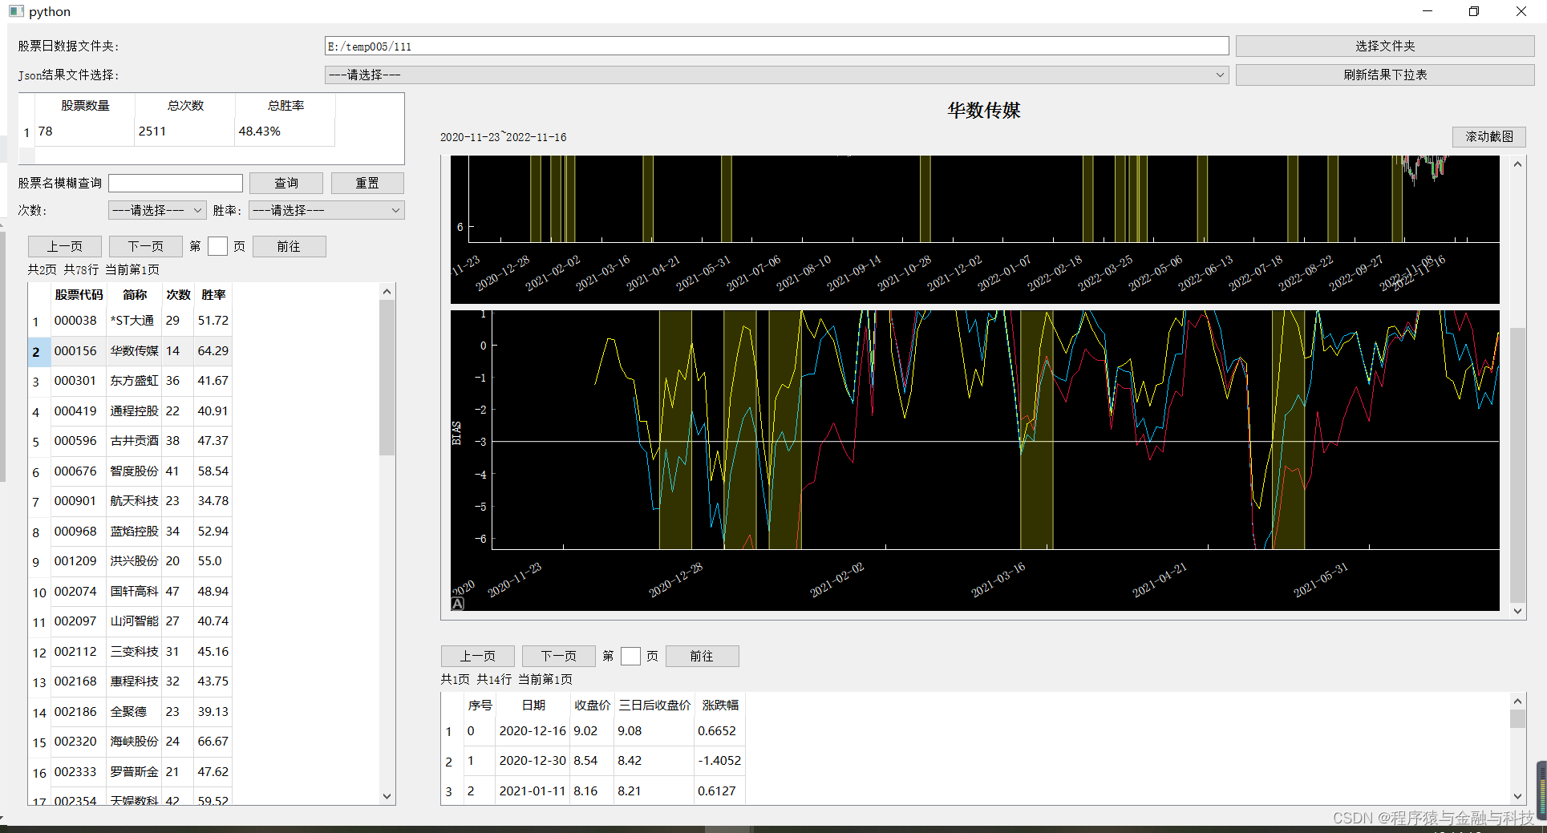
Task: Select the 洪兴股份 row
Action: point(131,561)
